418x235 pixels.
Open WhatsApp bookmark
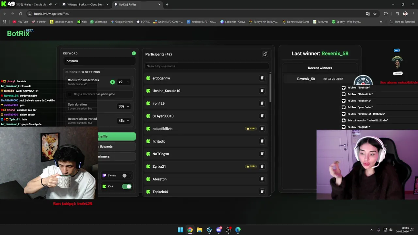(98, 22)
